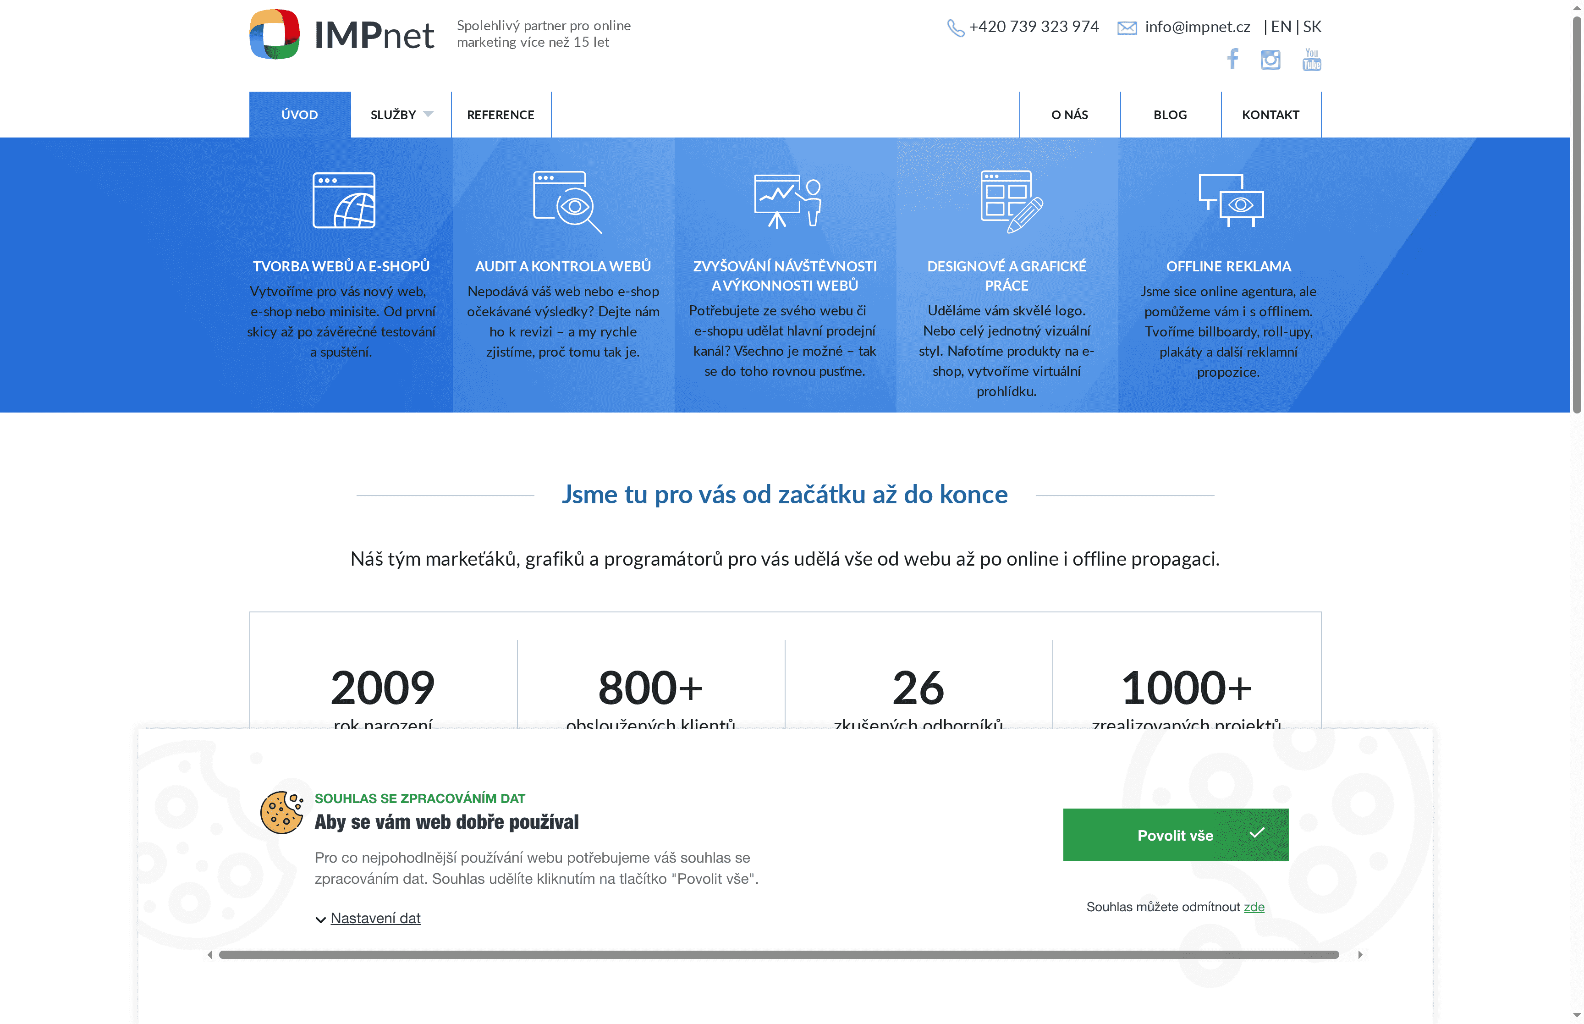Collapse the cookie settings chevron
The height and width of the screenshot is (1024, 1584).
click(x=320, y=919)
